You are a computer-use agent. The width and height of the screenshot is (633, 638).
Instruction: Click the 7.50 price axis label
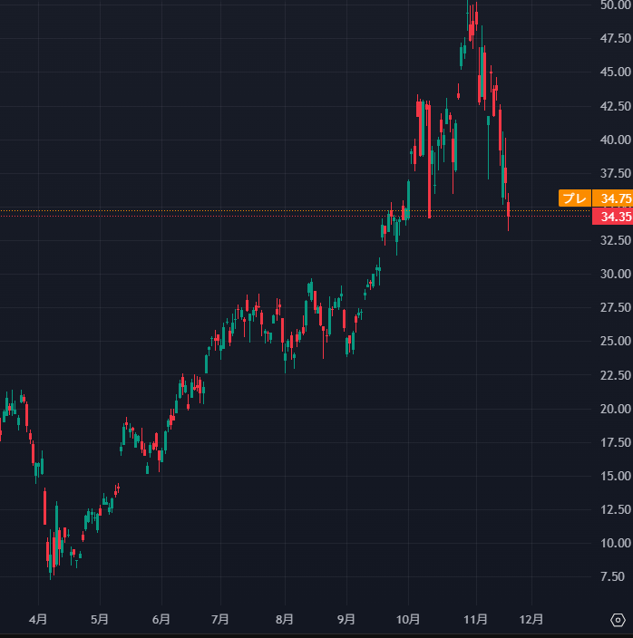615,576
